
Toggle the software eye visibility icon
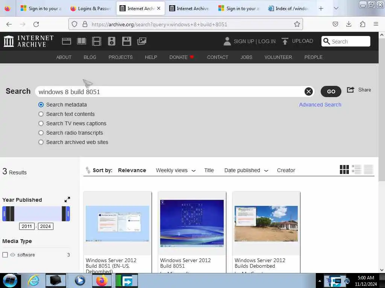(13, 255)
